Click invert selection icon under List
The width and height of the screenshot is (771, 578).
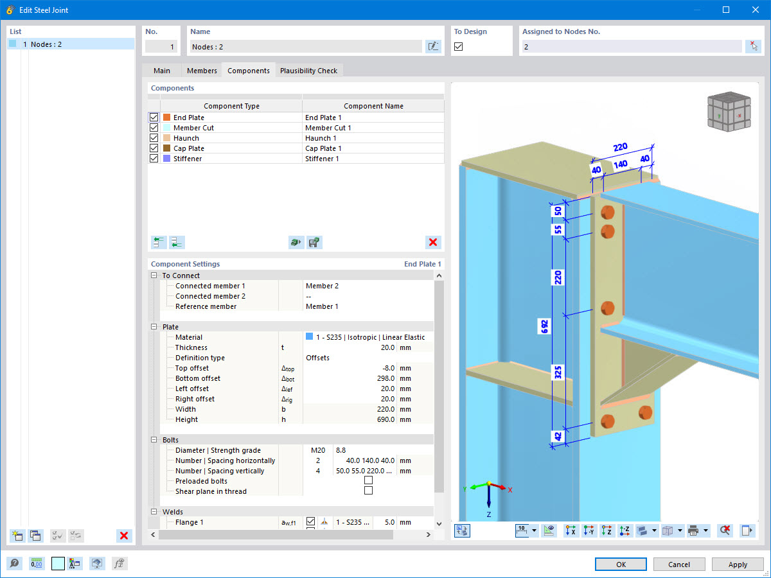tap(76, 536)
